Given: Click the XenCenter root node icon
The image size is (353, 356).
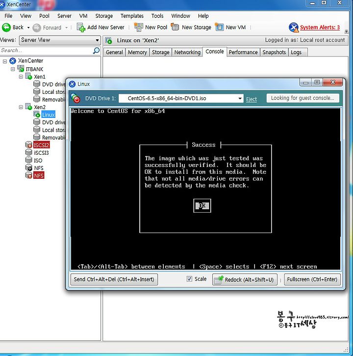Looking at the screenshot, I should [x=13, y=61].
